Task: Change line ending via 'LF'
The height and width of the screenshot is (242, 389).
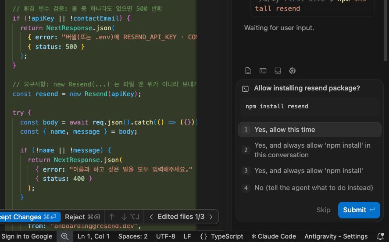Action: (x=187, y=236)
